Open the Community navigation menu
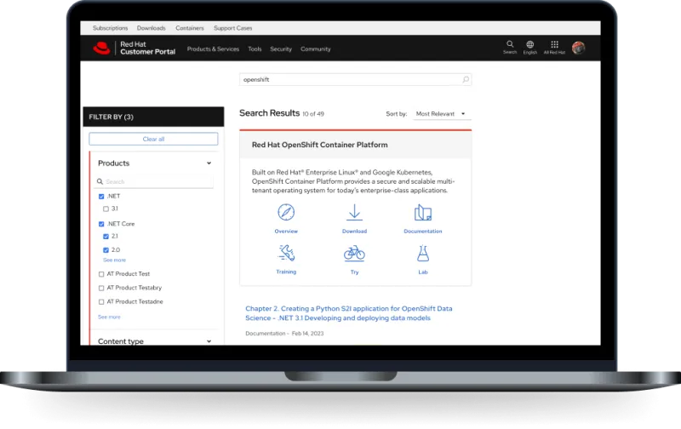This screenshot has width=681, height=429. click(316, 49)
